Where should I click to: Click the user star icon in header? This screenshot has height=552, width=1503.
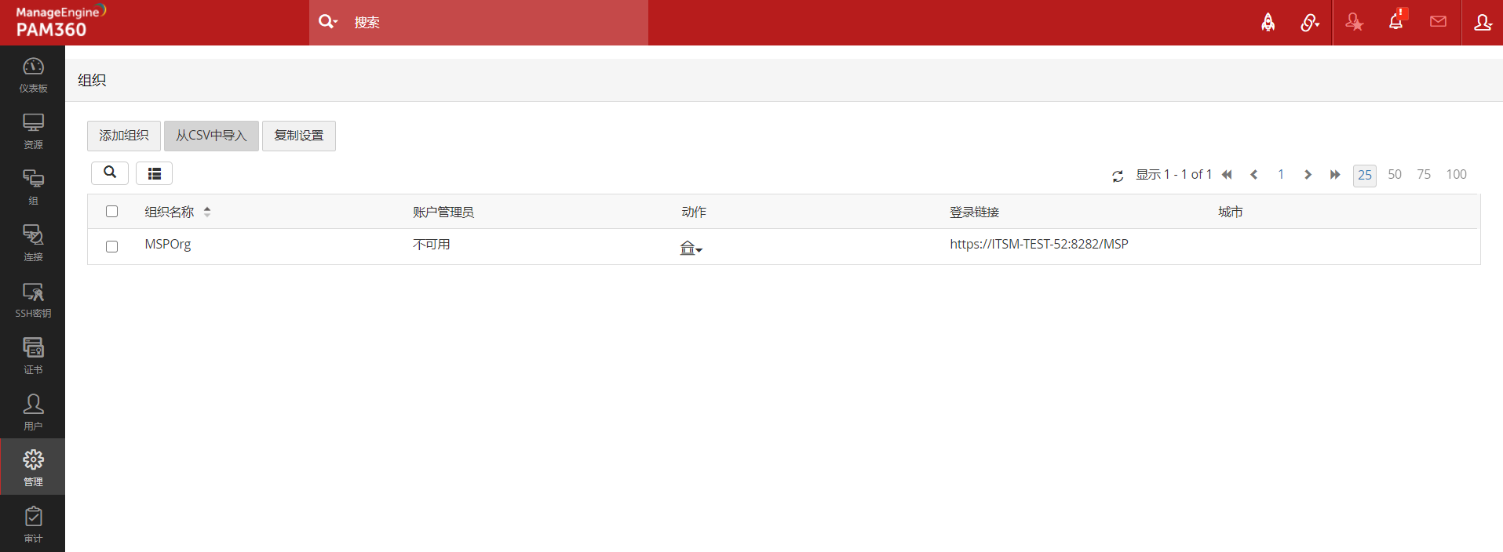1354,22
